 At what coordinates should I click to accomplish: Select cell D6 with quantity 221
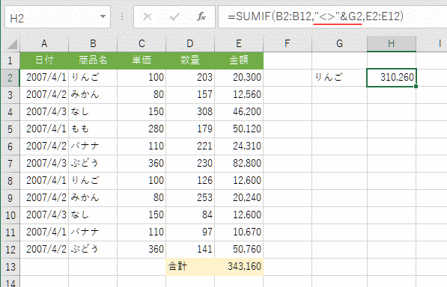190,146
